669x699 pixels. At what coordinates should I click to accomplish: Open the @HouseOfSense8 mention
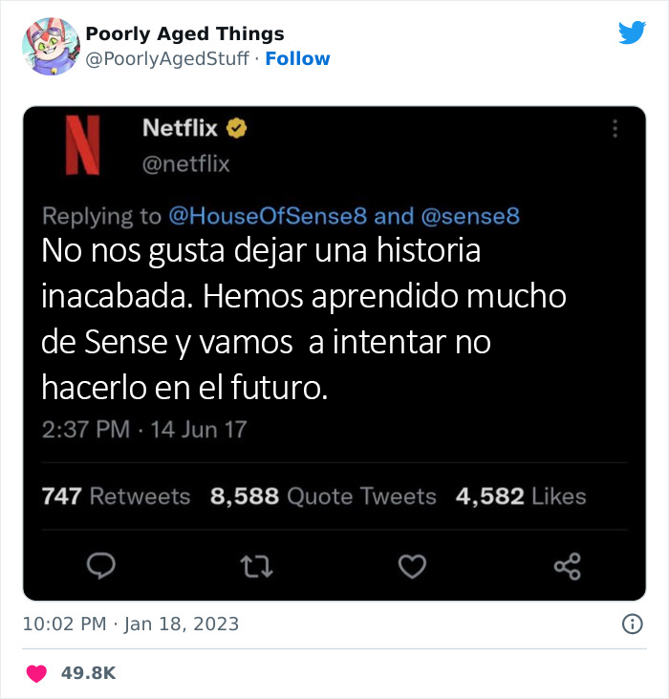click(268, 216)
